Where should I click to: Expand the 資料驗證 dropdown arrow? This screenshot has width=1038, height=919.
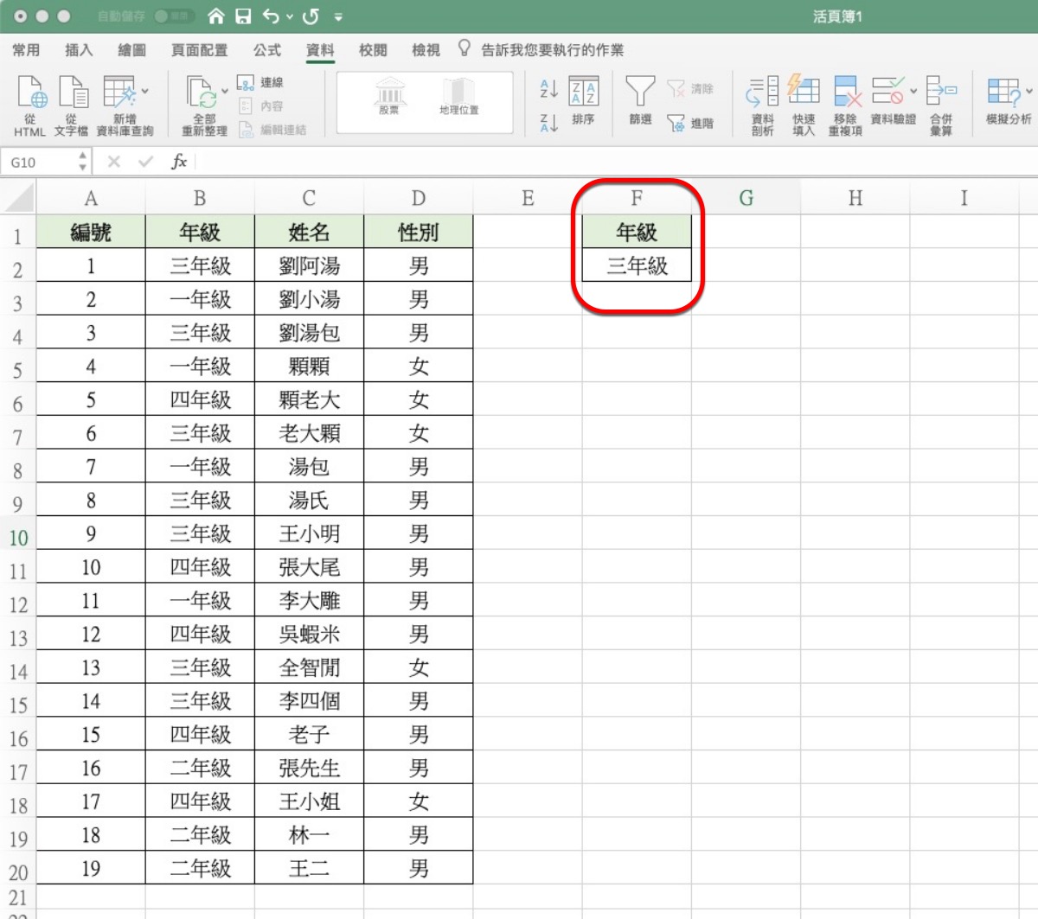[913, 91]
